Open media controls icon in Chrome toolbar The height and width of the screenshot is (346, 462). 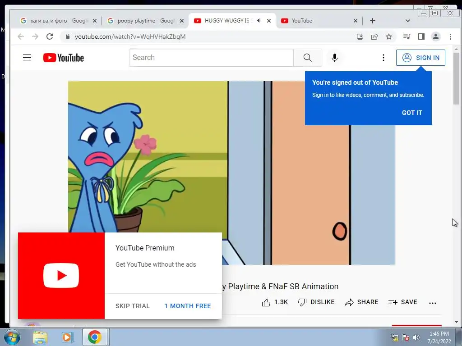(407, 36)
